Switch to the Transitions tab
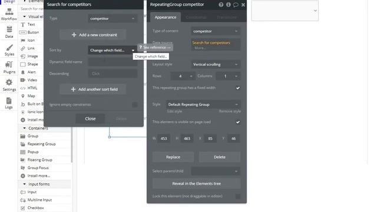The height and width of the screenshot is (212, 377). coord(227,17)
